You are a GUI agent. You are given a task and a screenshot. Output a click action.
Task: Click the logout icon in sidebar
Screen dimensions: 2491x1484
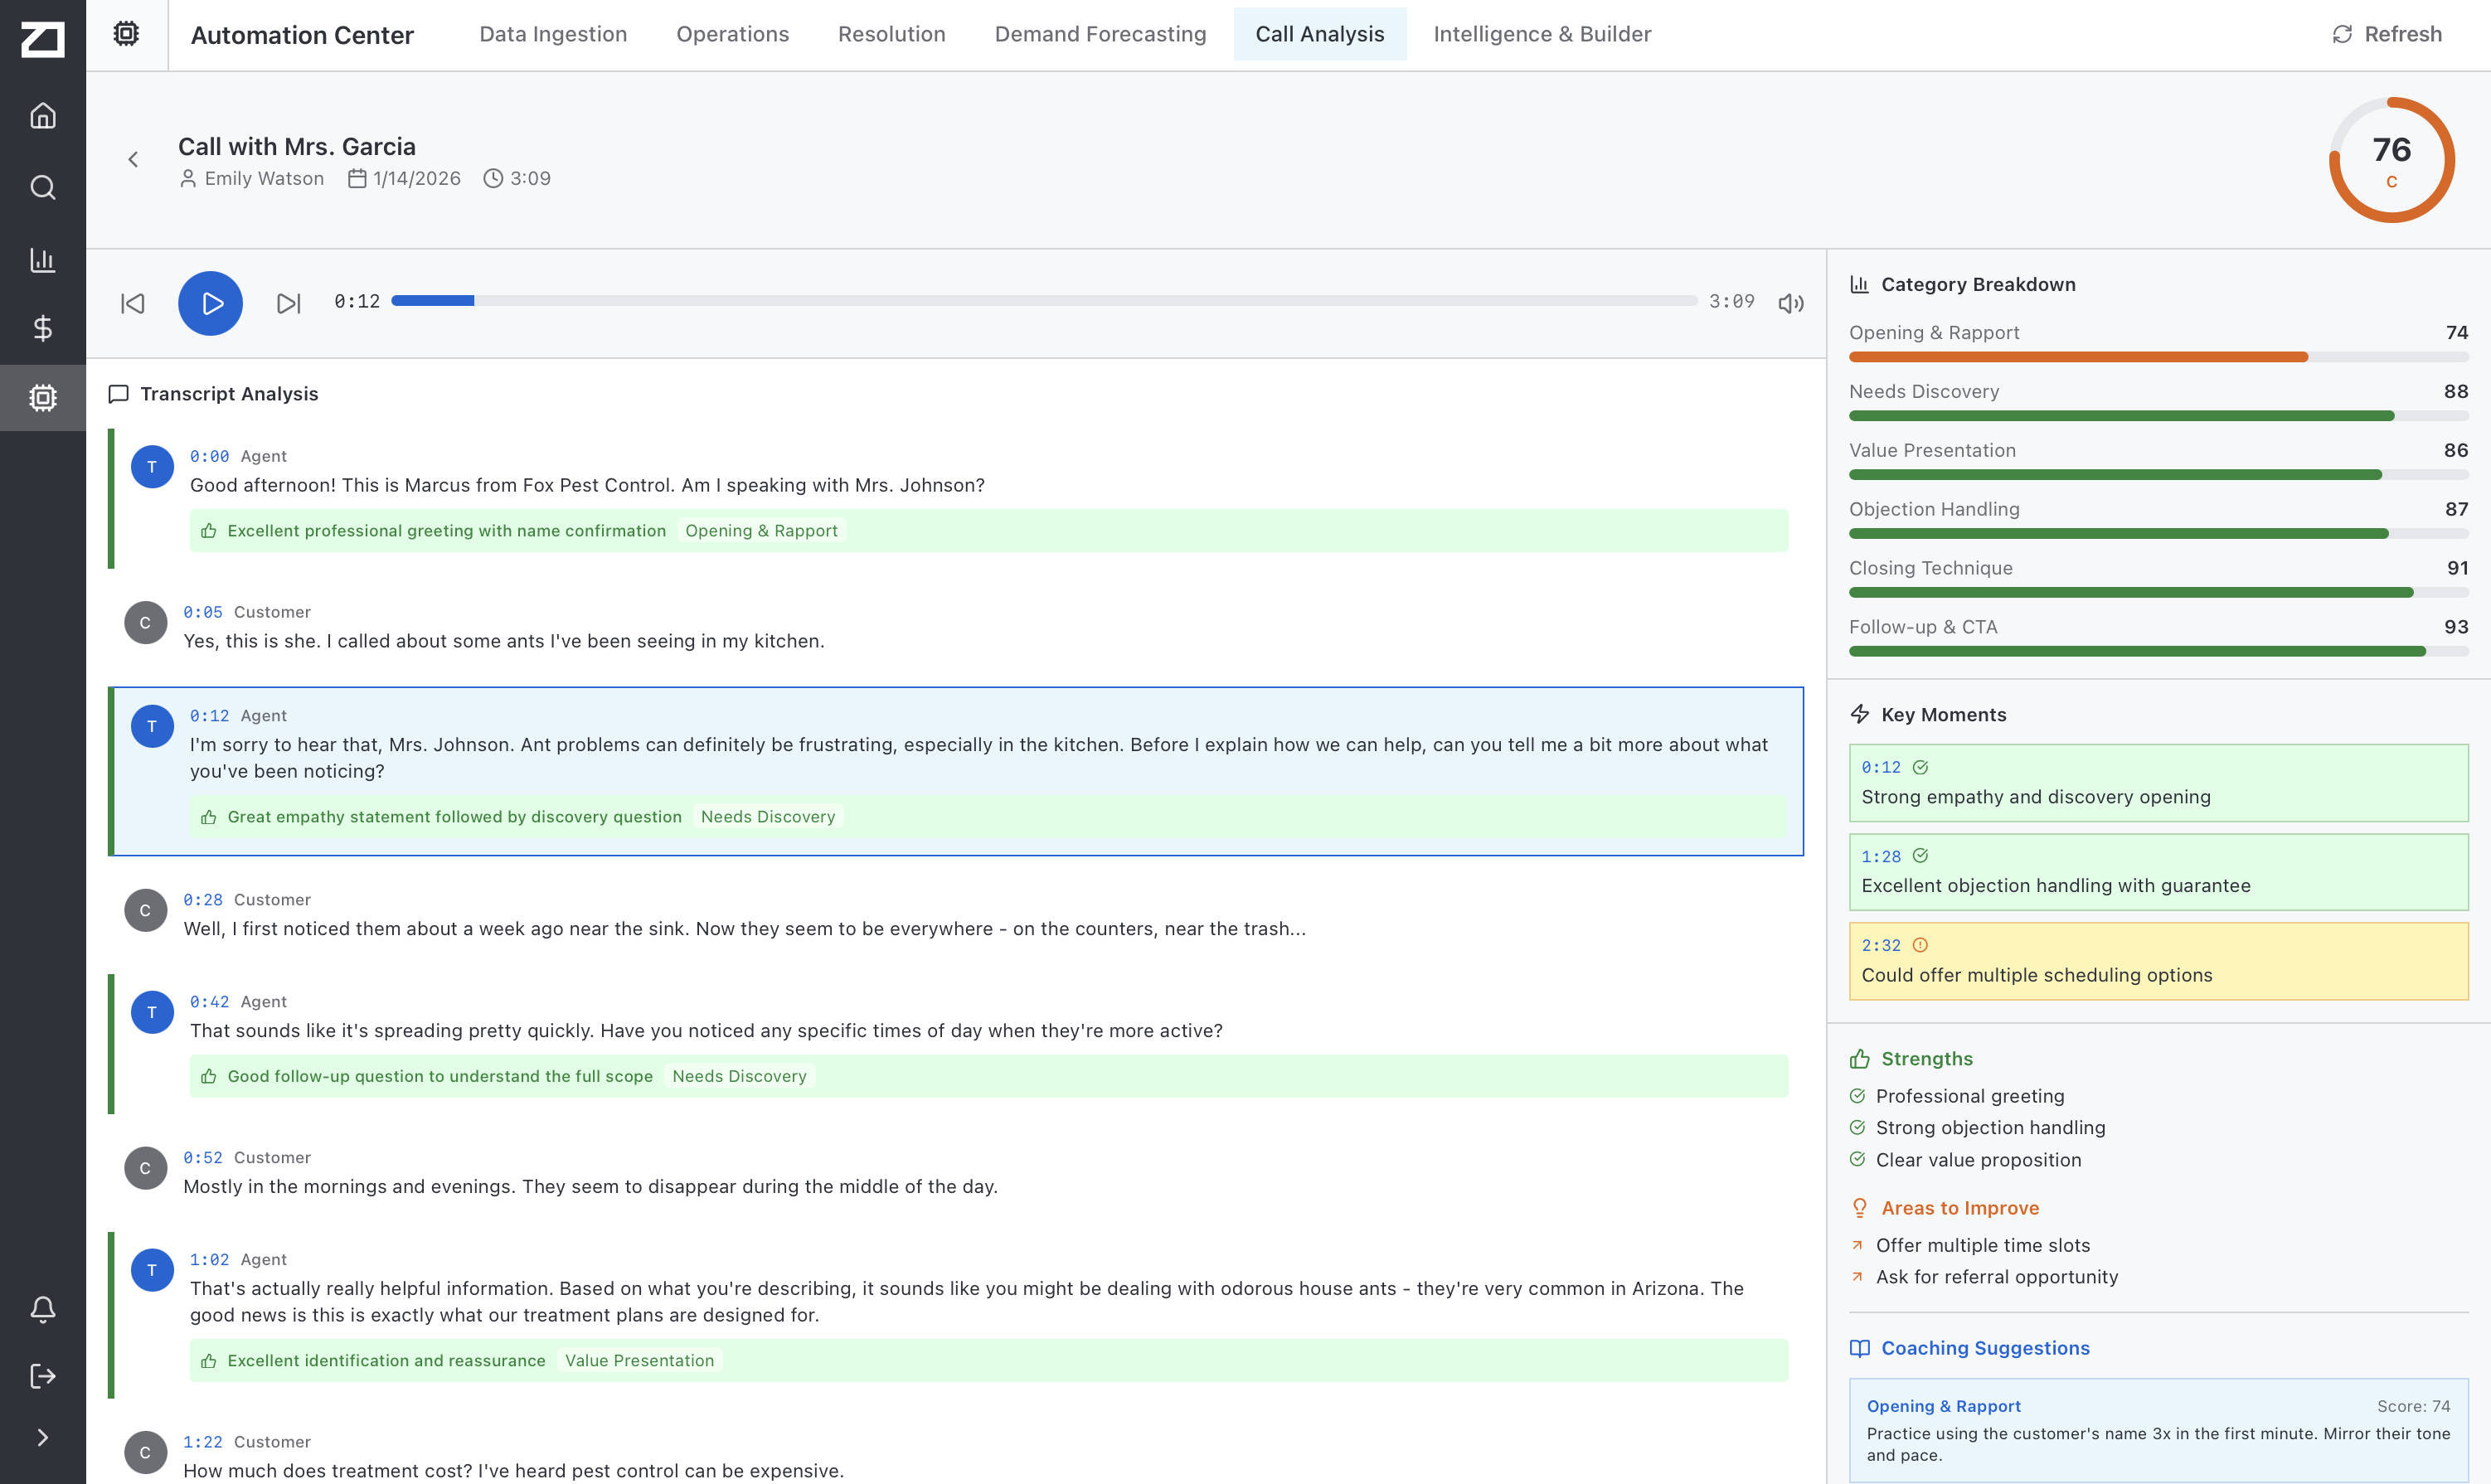[42, 1376]
